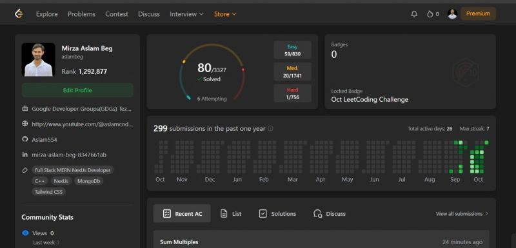This screenshot has width=516, height=248.
Task: Click the aslambeg username text
Action: (x=72, y=57)
